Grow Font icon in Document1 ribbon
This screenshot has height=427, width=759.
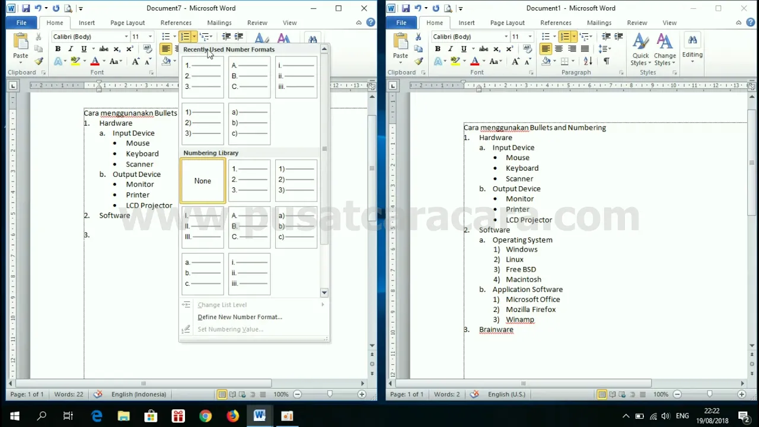coord(516,61)
